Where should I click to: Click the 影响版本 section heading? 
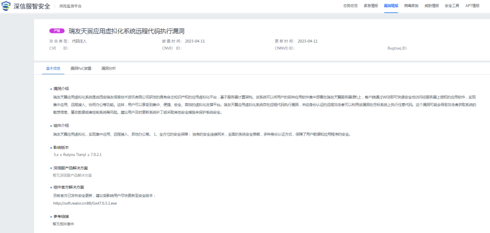(61, 147)
